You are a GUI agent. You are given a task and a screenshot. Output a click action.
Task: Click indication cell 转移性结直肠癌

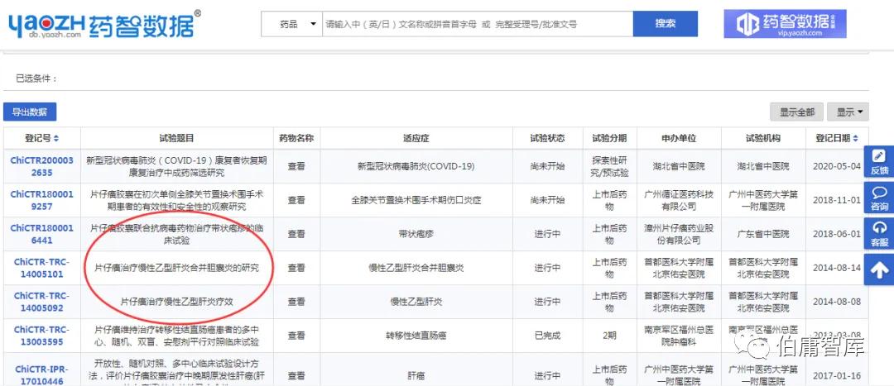pos(416,336)
